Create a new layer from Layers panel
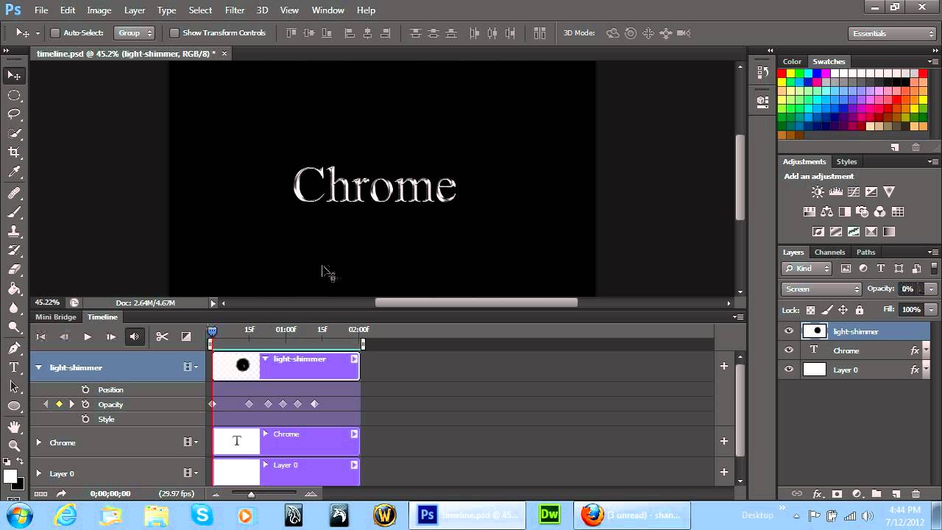The width and height of the screenshot is (942, 530). coord(896,494)
